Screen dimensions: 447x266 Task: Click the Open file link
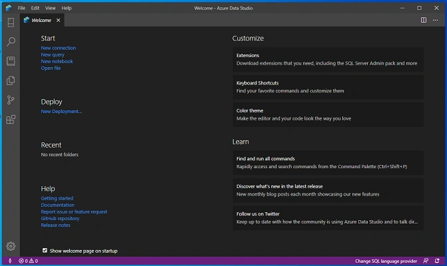click(x=51, y=68)
